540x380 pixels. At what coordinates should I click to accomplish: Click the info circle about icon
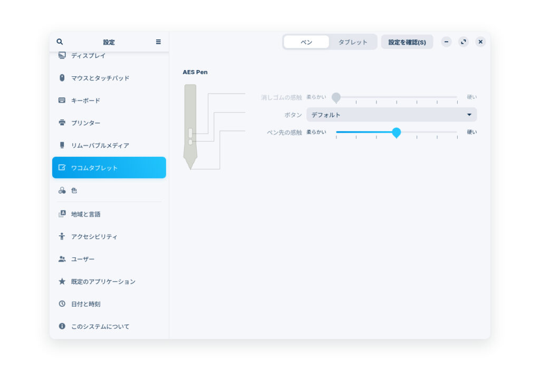pos(62,326)
